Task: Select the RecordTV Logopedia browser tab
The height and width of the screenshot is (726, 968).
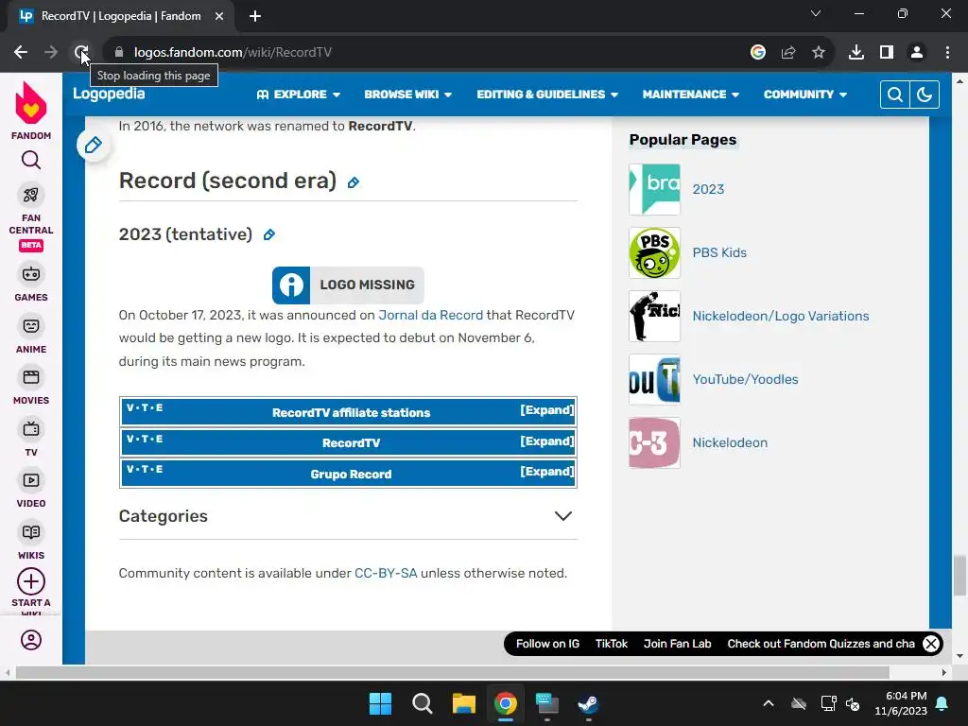Action: [x=120, y=16]
